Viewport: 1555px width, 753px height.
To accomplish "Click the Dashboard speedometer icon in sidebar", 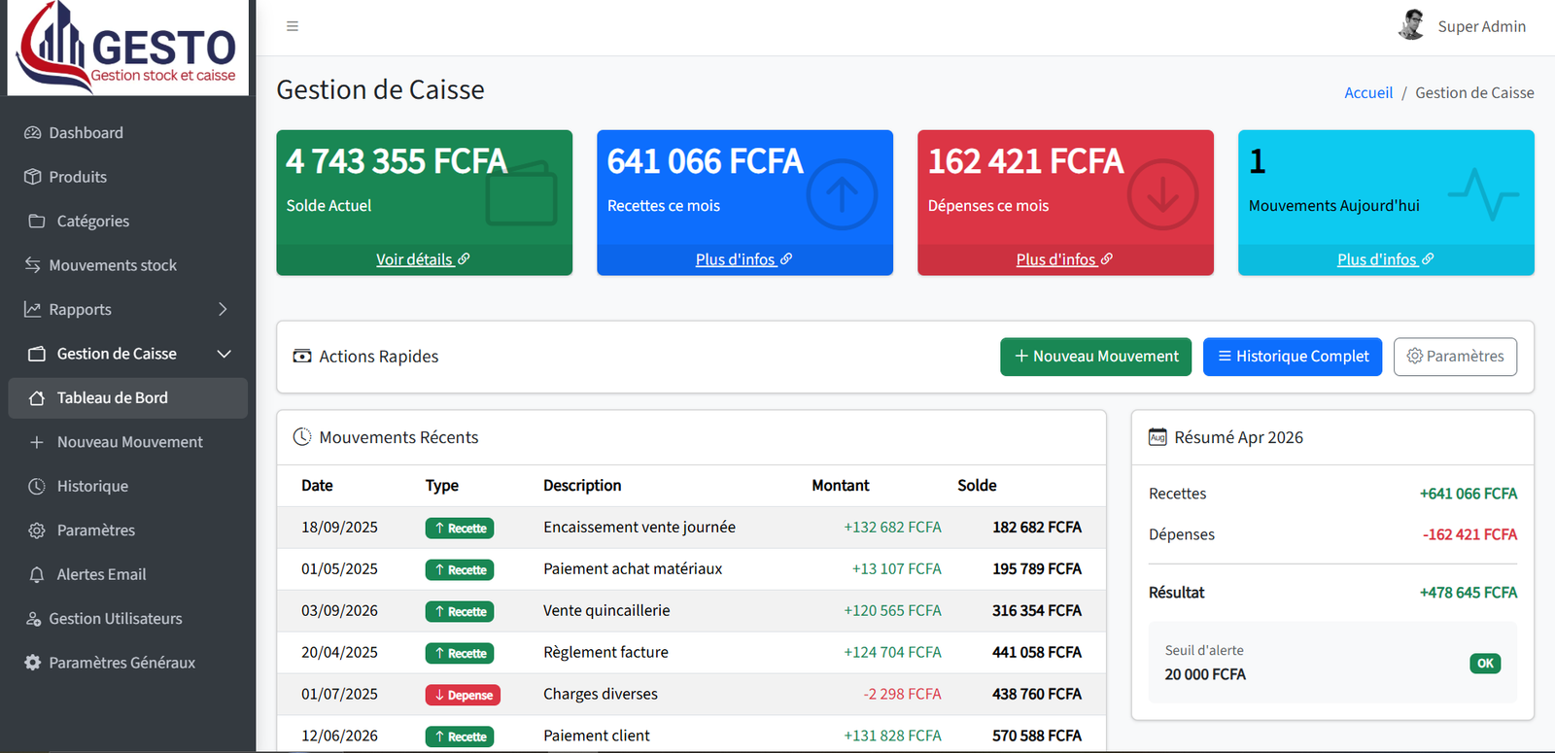I will pyautogui.click(x=33, y=133).
